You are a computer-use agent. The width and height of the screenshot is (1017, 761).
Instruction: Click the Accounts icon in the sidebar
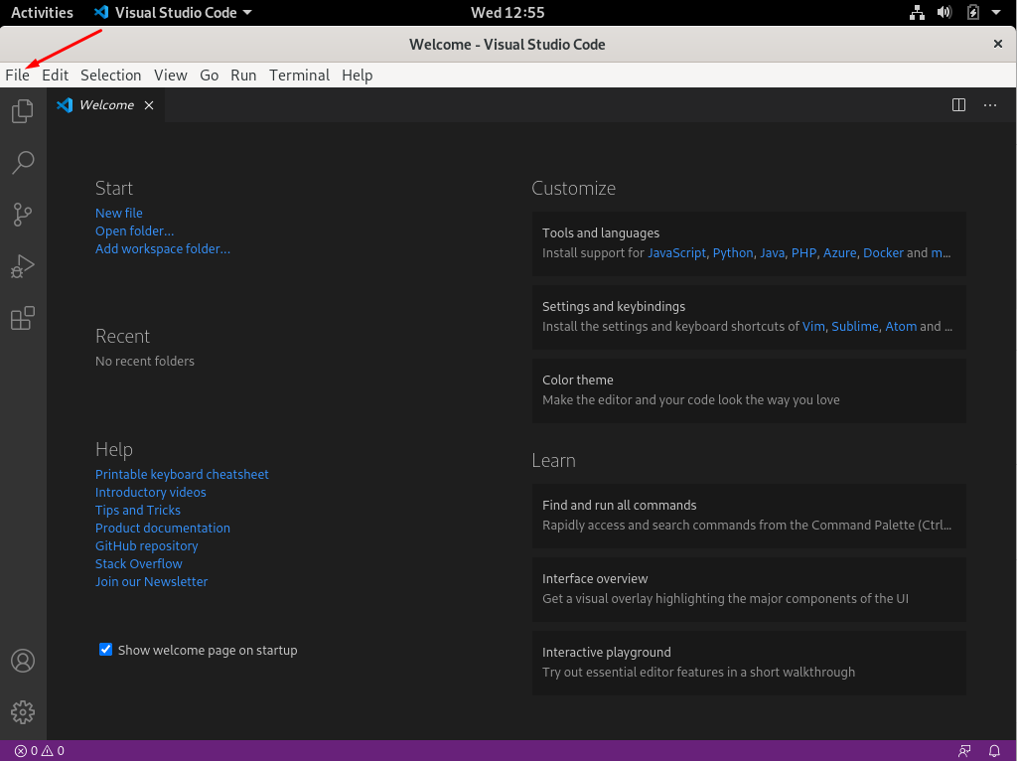click(22, 660)
